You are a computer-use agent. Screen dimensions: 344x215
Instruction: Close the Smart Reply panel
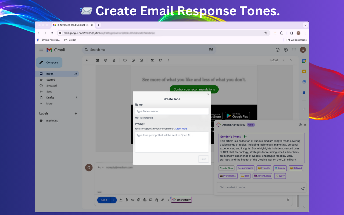coord(305,125)
